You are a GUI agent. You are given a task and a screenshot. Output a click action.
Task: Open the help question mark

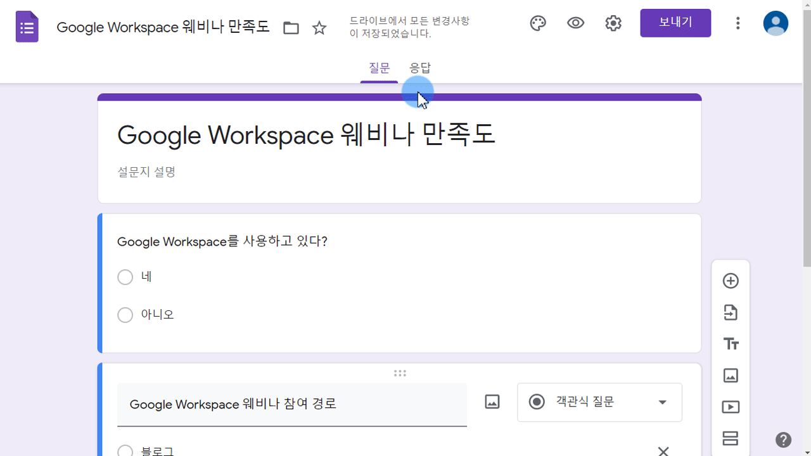(x=783, y=440)
